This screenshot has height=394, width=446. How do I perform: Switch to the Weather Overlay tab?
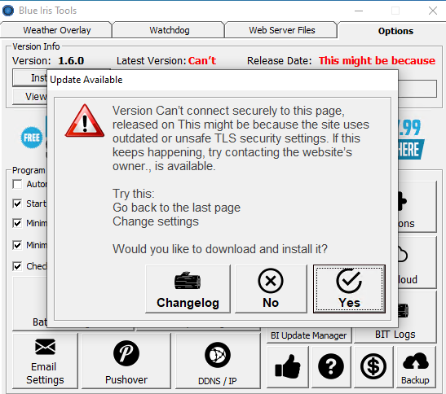point(56,30)
